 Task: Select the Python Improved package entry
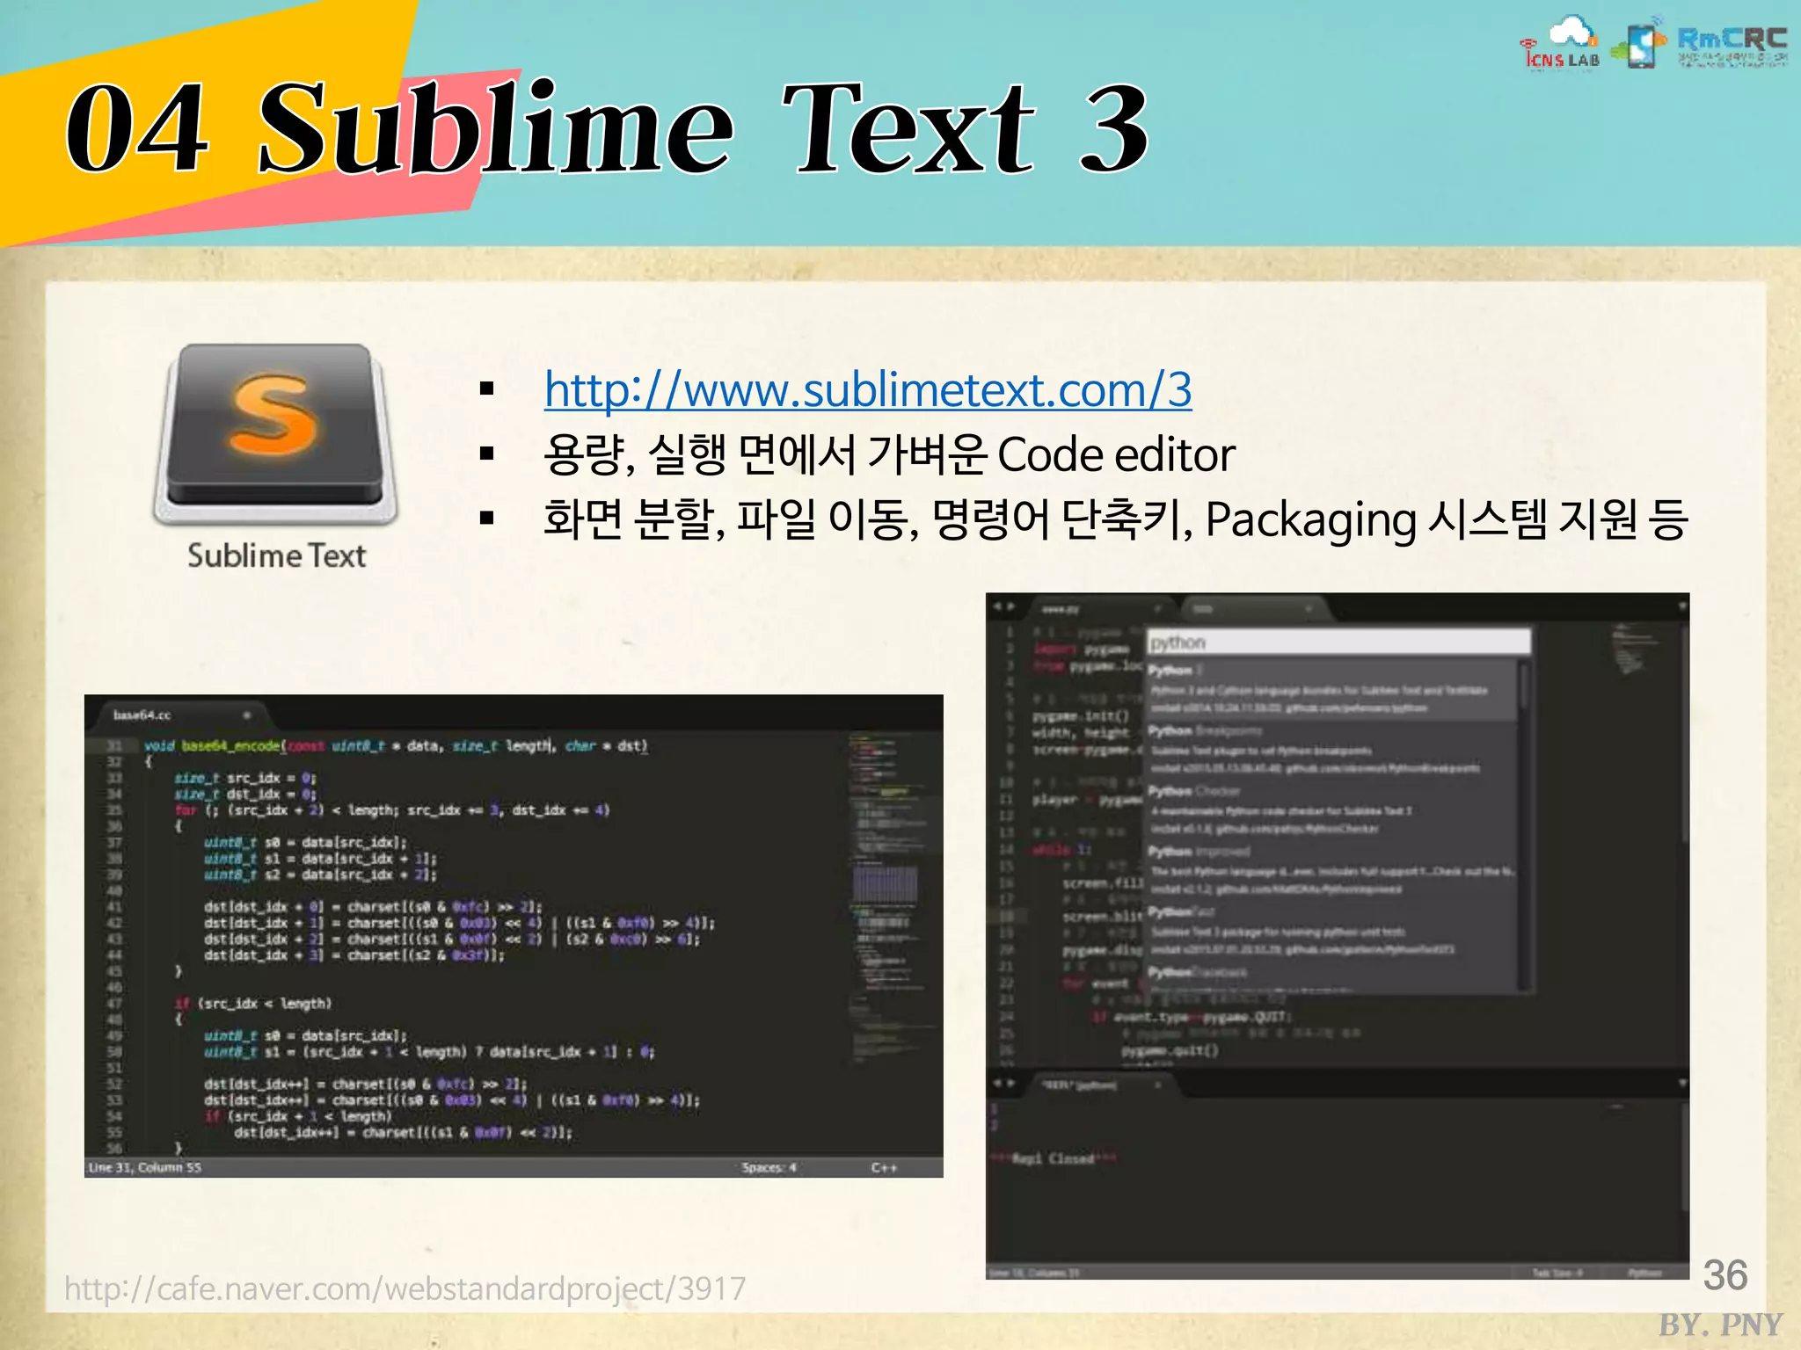coord(1331,870)
